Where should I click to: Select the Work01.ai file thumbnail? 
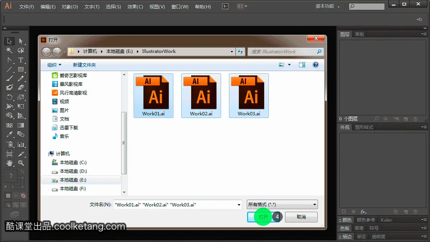point(153,96)
